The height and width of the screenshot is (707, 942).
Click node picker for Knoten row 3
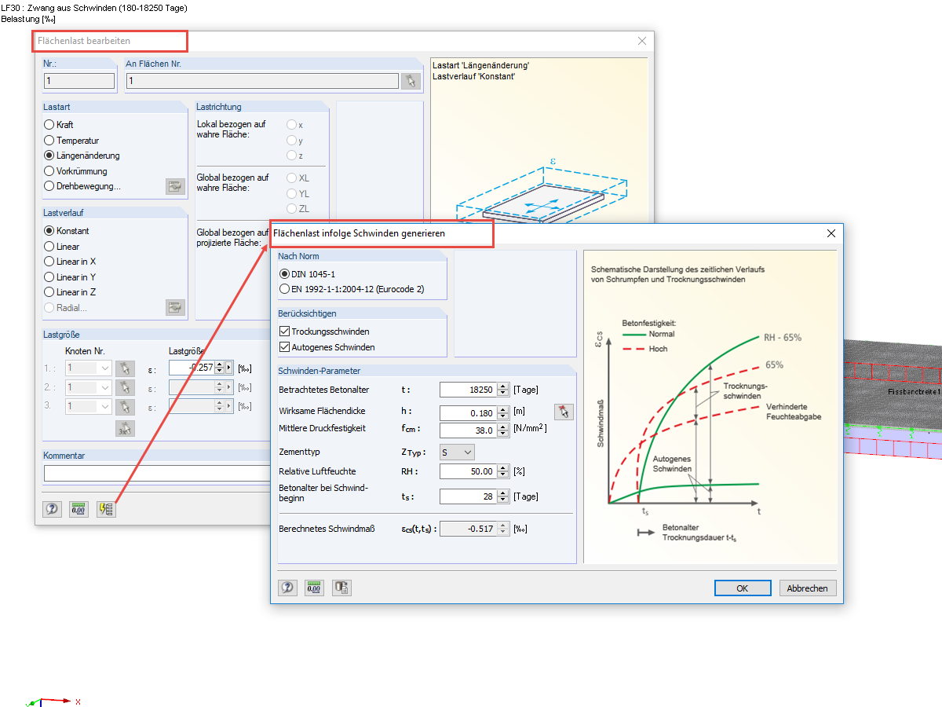(x=124, y=406)
